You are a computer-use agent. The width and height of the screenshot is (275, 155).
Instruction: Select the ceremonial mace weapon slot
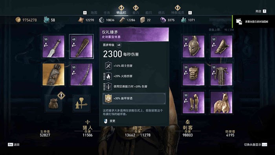click(81, 46)
